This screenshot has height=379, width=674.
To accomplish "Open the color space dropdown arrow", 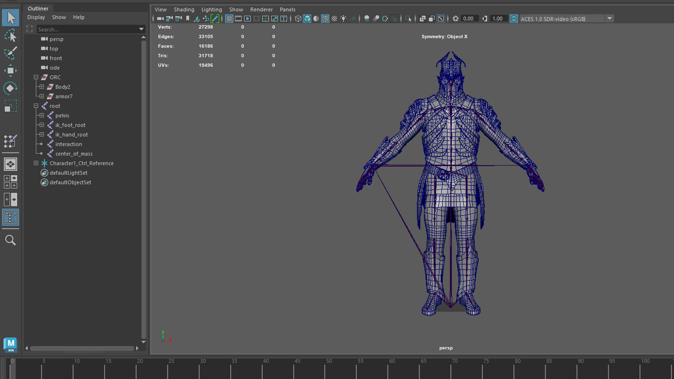I will point(609,19).
